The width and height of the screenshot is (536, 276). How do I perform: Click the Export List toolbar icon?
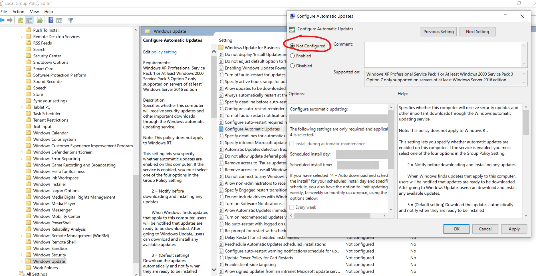coord(40,20)
